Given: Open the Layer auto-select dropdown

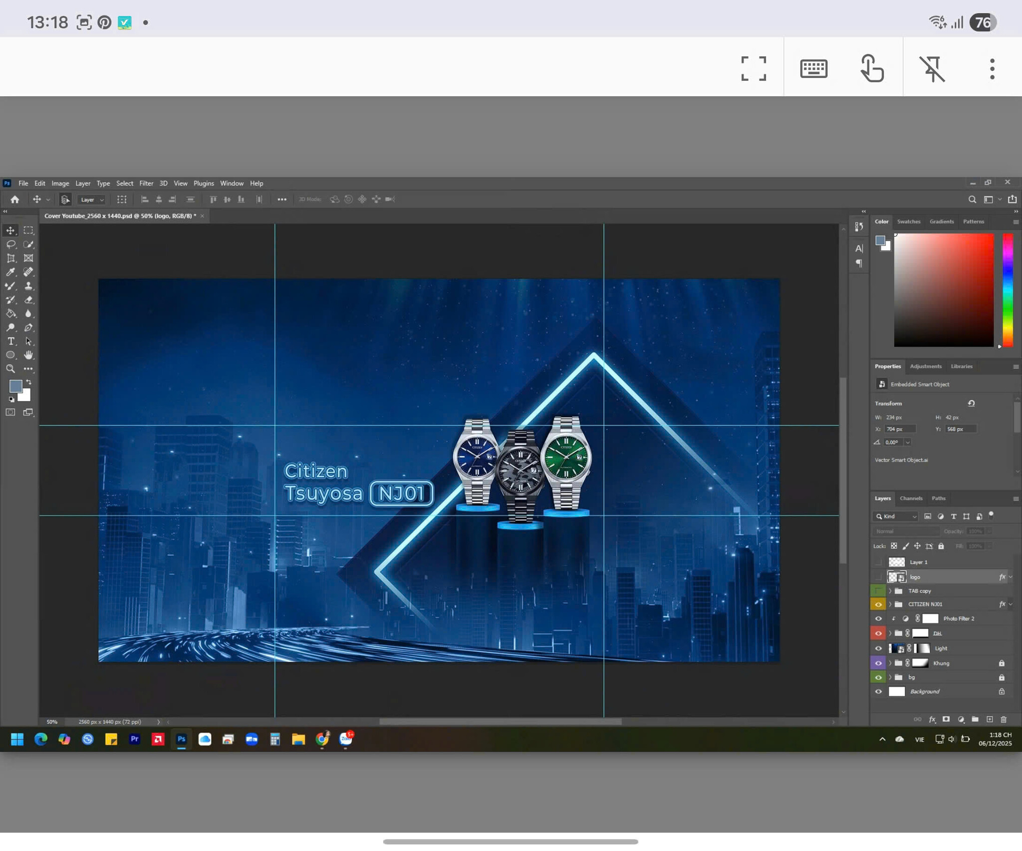Looking at the screenshot, I should coord(92,200).
